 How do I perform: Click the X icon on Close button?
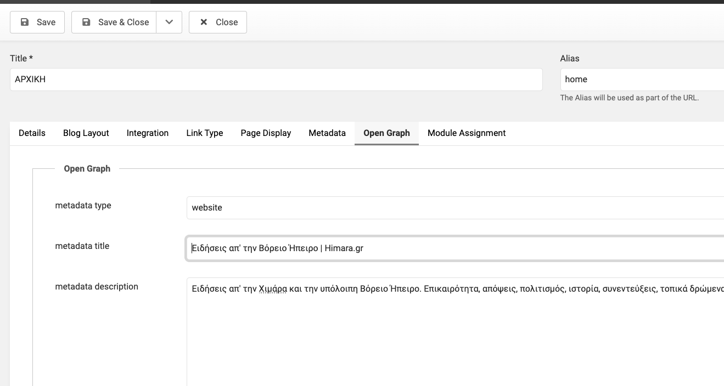pyautogui.click(x=204, y=22)
